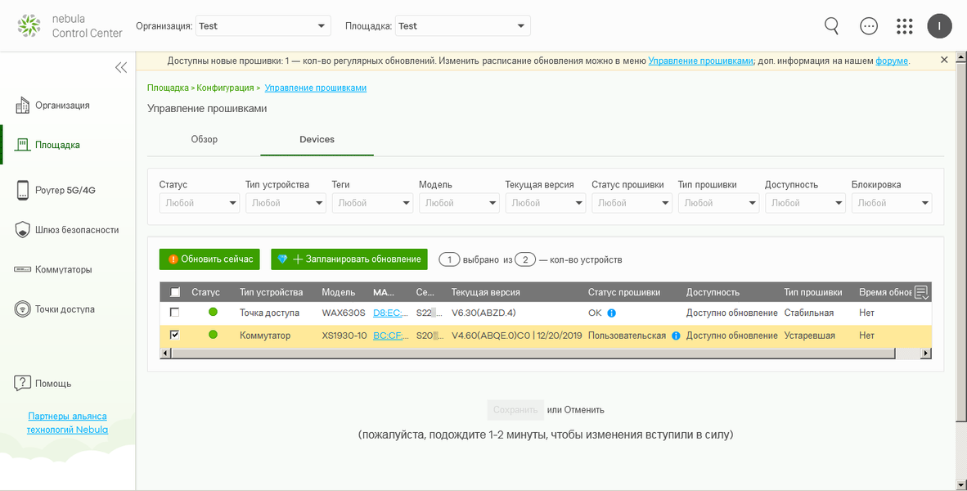Open MAC address link BC:CF

391,336
